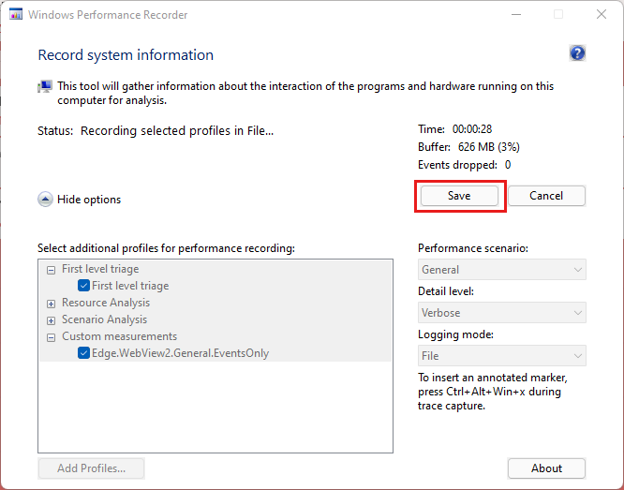
Task: Click the status text 'Recording selected profiles in File...'
Action: [x=177, y=130]
